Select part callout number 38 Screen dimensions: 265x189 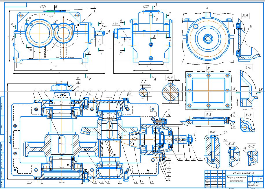coord(193,159)
